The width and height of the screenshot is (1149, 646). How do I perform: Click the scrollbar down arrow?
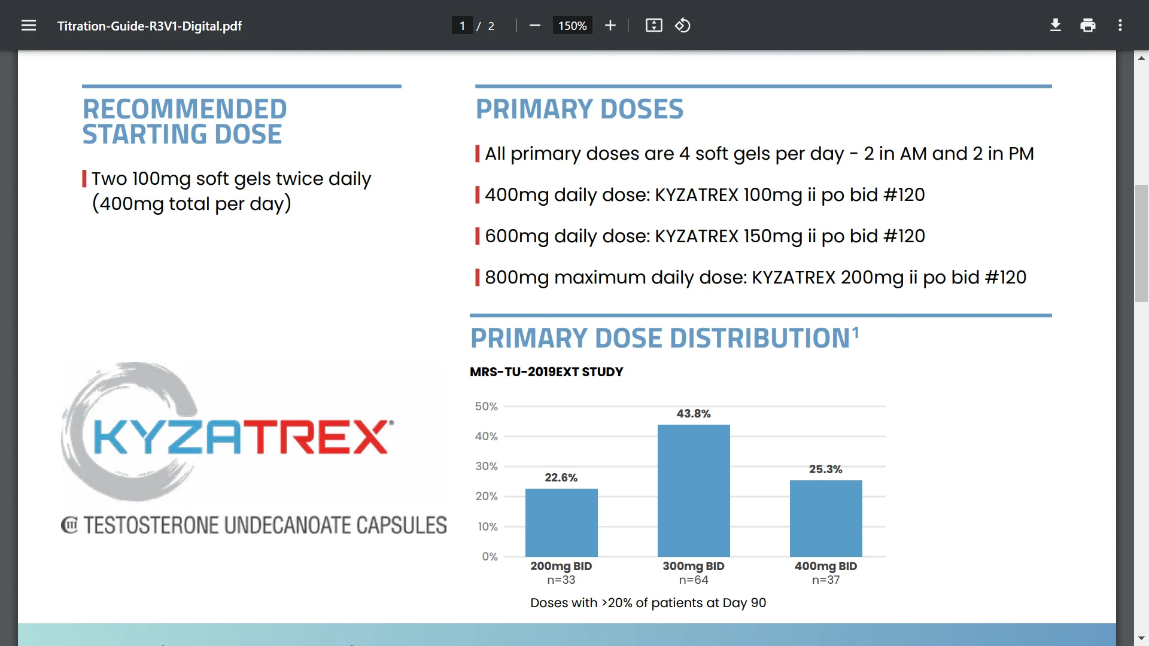1141,638
